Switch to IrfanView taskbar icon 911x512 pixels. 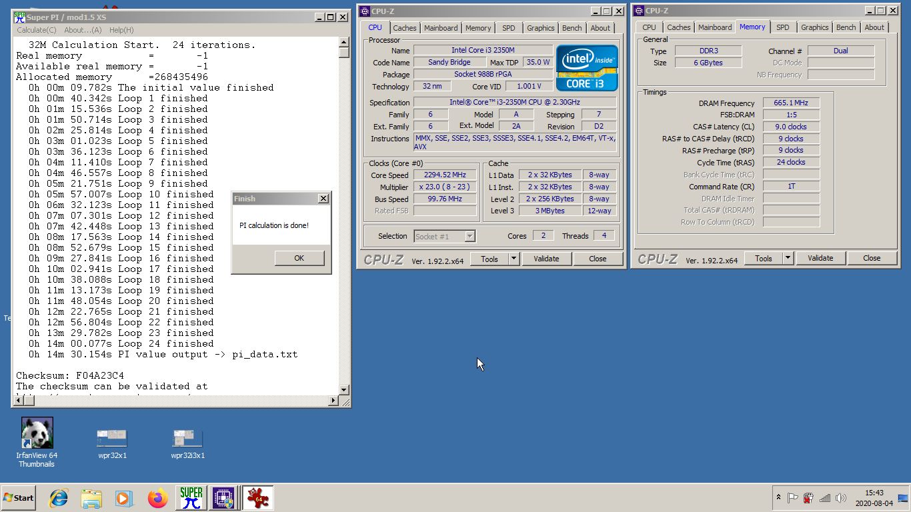(x=257, y=498)
